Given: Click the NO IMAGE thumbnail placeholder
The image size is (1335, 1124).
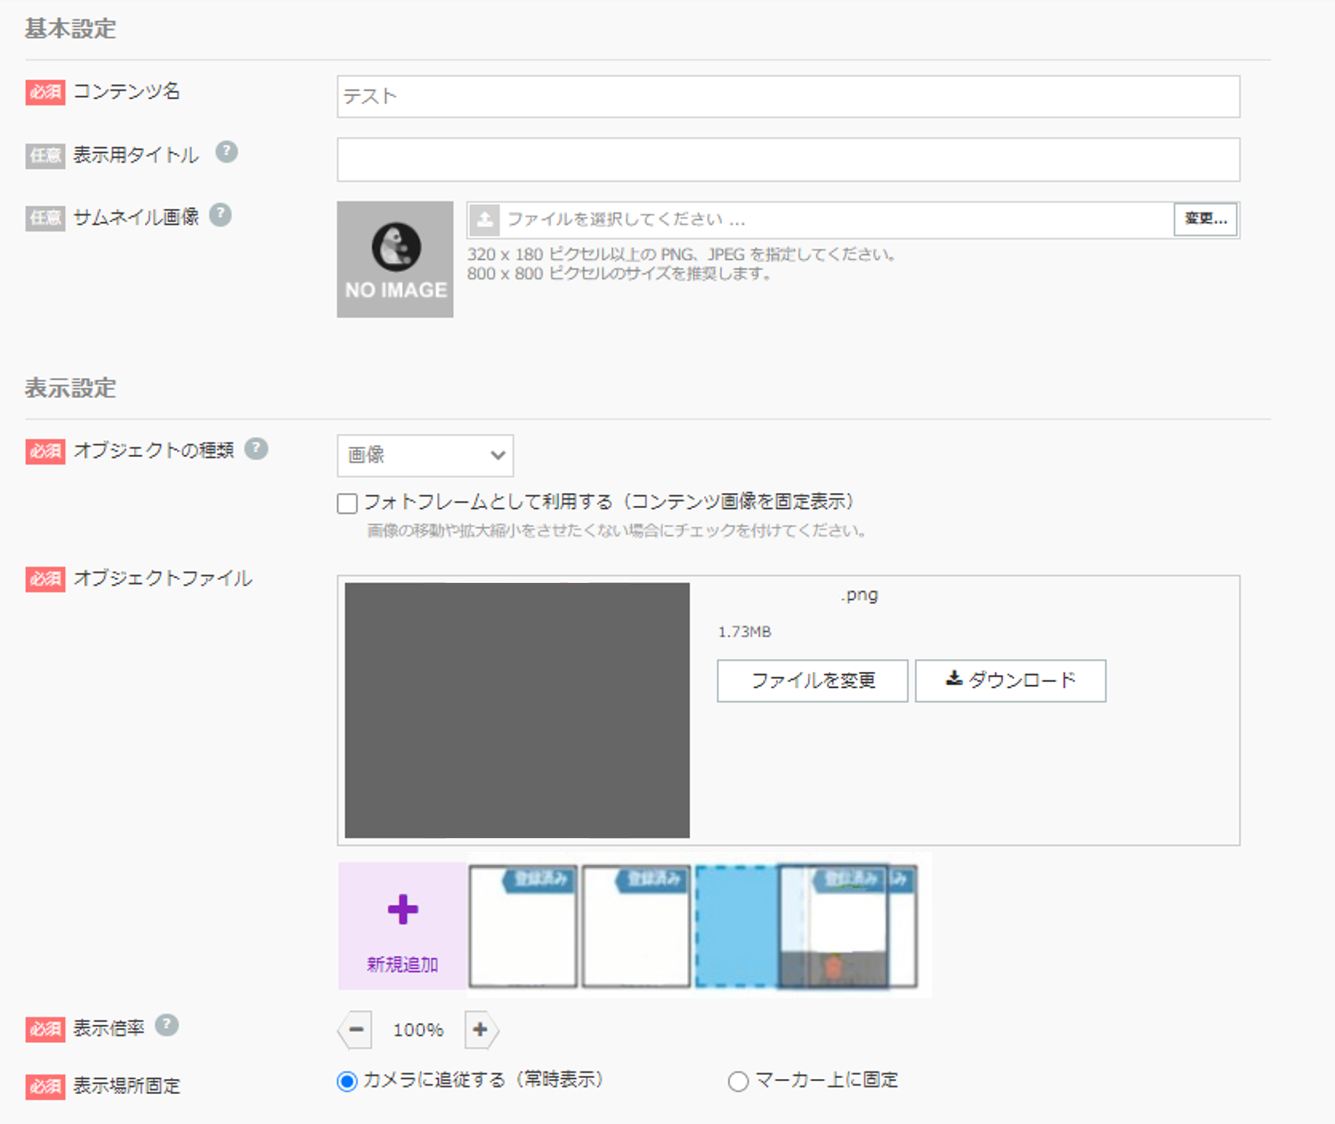Looking at the screenshot, I should click(395, 259).
